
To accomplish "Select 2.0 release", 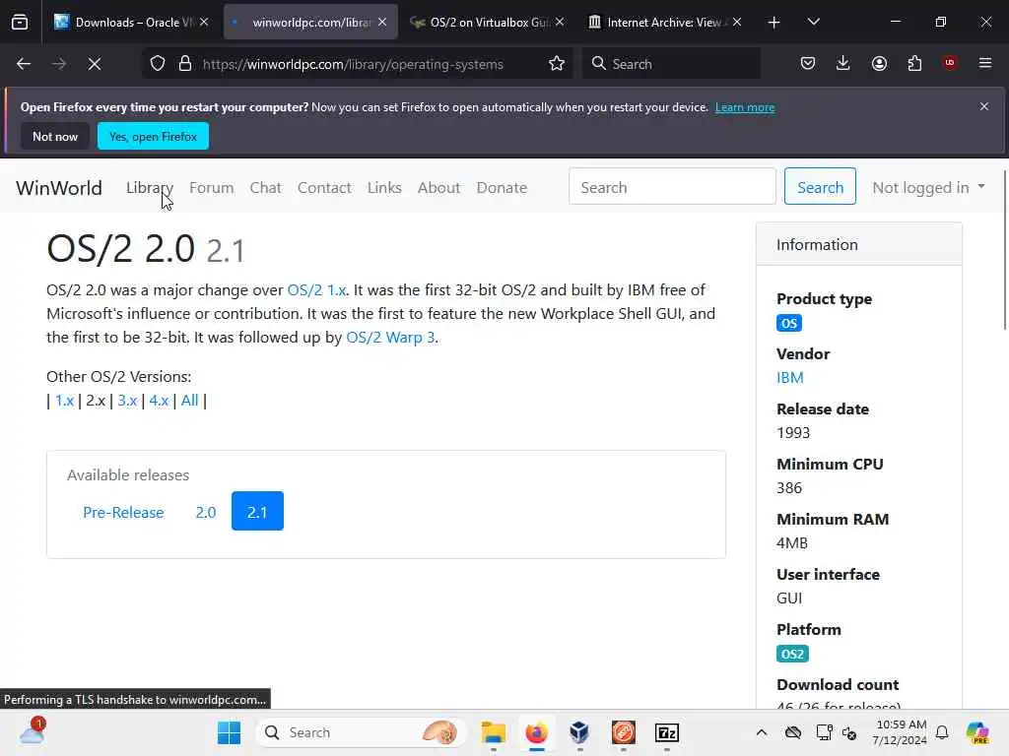I will (x=206, y=512).
